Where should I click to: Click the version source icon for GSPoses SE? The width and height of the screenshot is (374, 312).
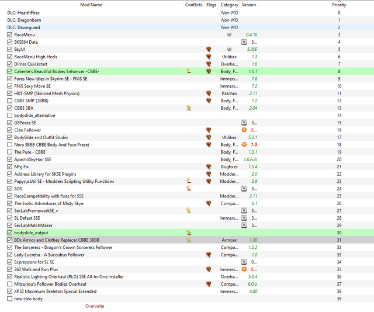point(244,123)
